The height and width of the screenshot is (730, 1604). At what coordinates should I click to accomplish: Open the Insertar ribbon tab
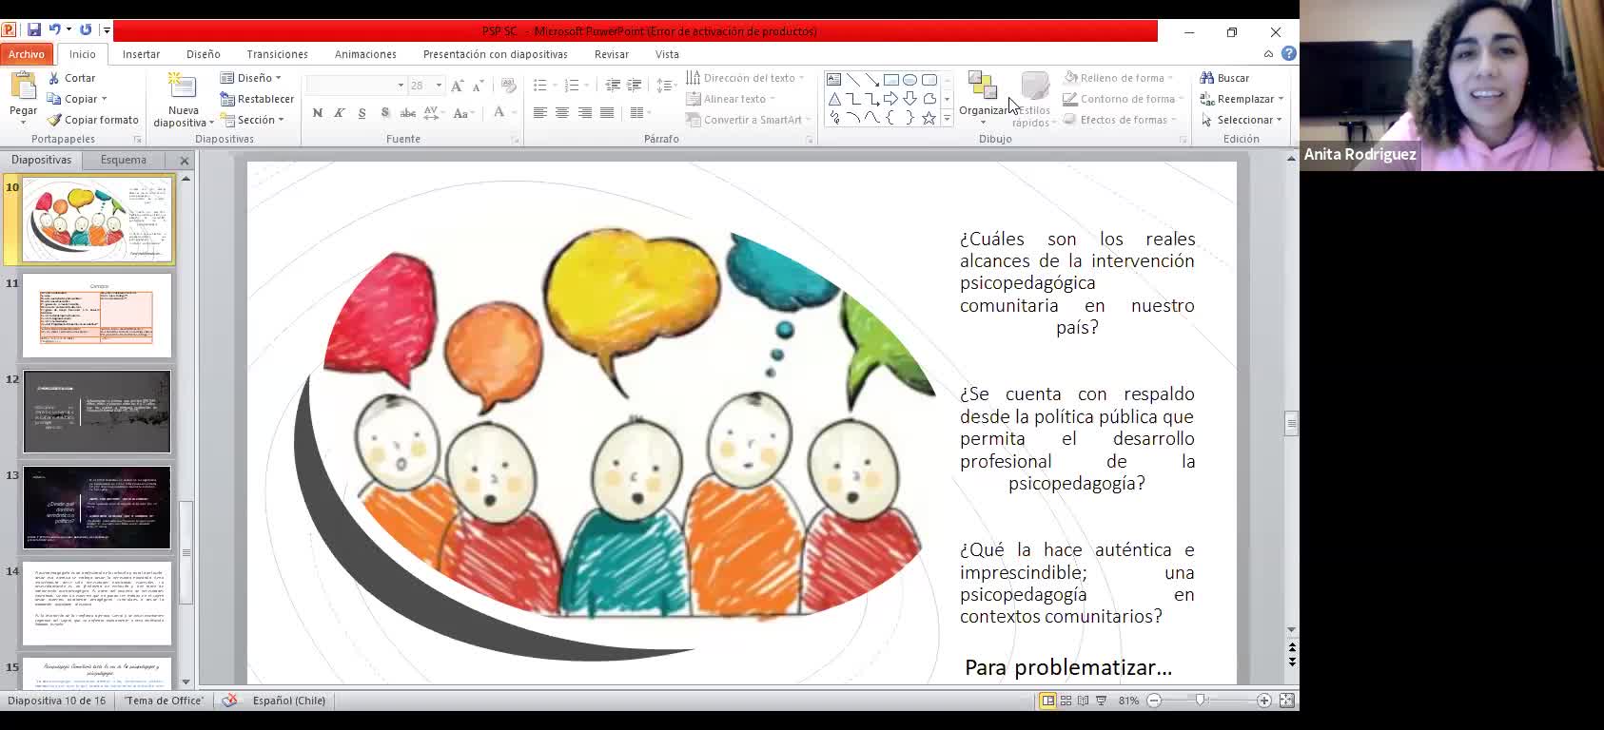(x=141, y=54)
